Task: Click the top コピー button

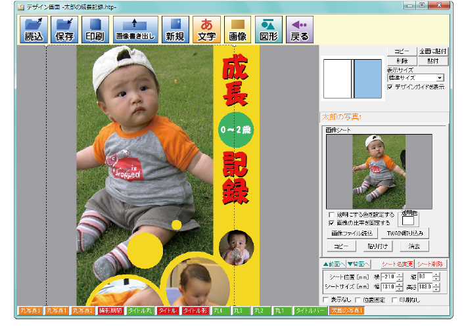Action: coord(402,51)
